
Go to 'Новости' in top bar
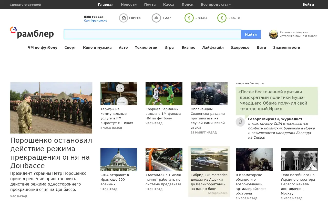coord(129,5)
